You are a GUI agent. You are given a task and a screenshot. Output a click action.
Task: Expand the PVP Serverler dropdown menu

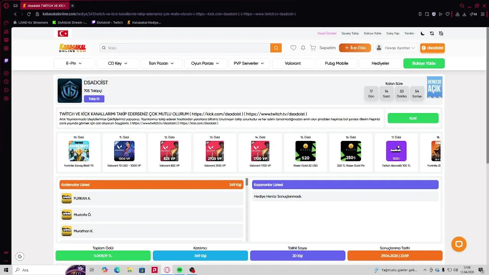(x=249, y=63)
